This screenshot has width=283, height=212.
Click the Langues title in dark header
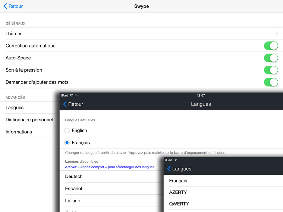coord(201,104)
